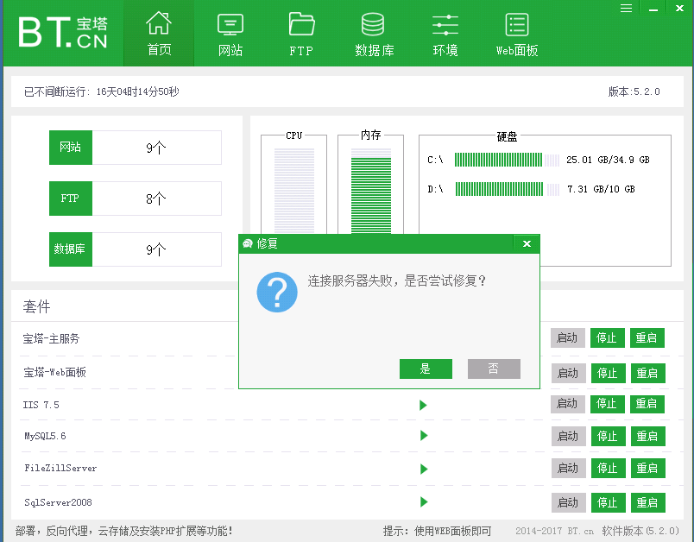Stop the FileZillServer service
Viewport: 694px width, 542px height.
coord(609,468)
